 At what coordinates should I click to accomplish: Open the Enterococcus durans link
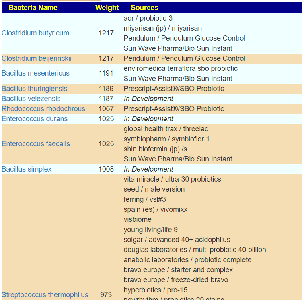point(35,119)
